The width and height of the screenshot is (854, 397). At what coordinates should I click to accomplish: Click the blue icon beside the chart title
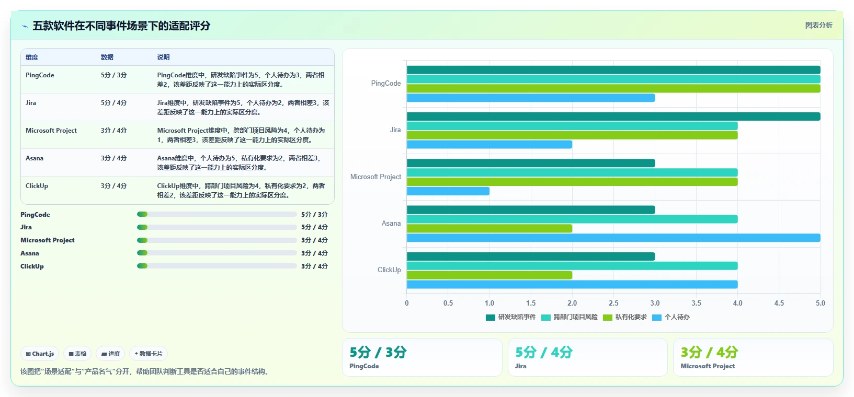coord(25,26)
